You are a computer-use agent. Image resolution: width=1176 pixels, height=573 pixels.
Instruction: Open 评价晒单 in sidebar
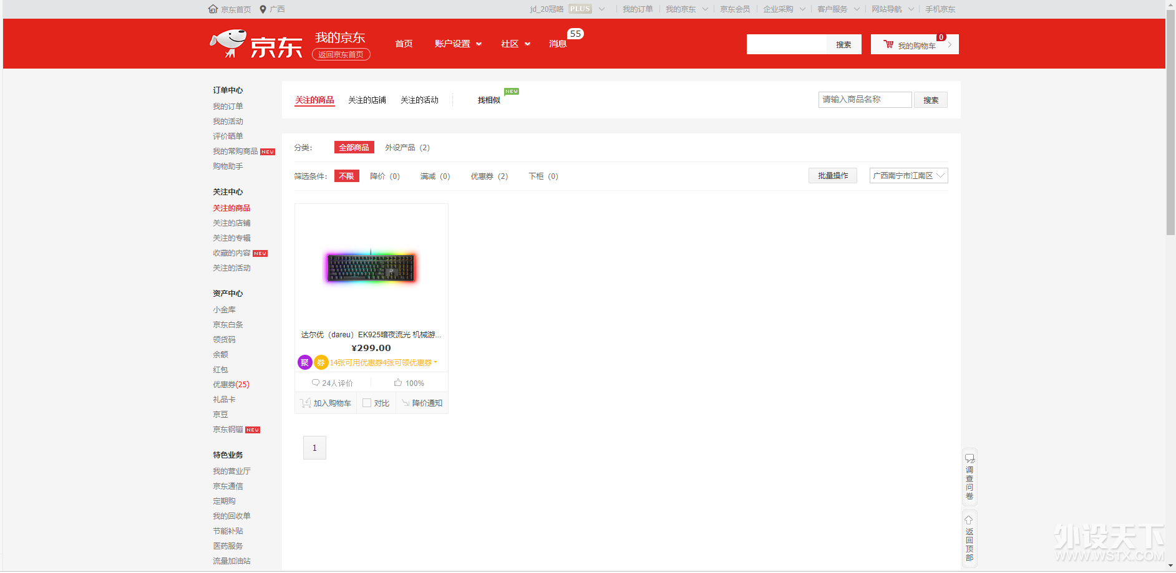pos(228,137)
